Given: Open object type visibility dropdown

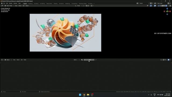Looking at the screenshot, I should (x=148, y=6).
